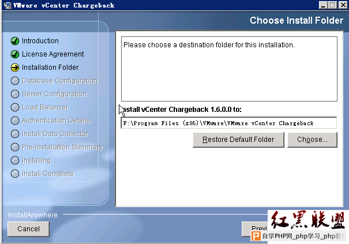The image size is (349, 244).
Task: Select the Install Data Collector label
Action: pyautogui.click(x=55, y=134)
